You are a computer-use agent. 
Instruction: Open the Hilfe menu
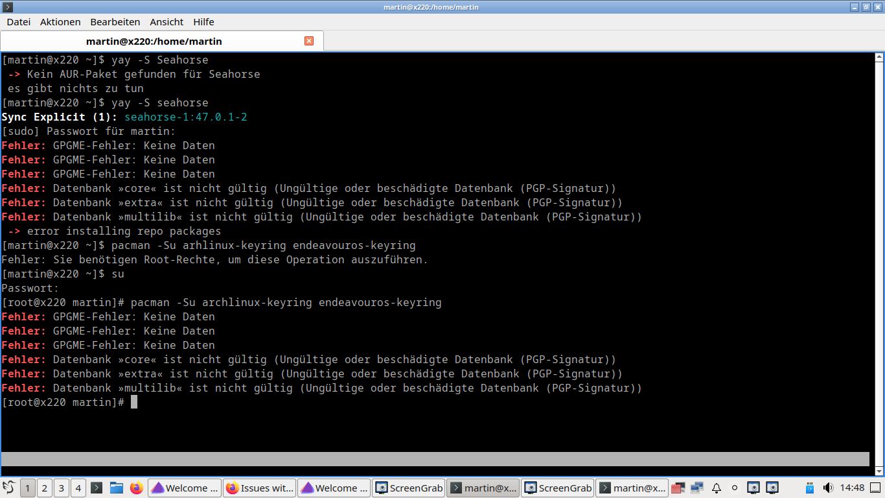(x=203, y=22)
